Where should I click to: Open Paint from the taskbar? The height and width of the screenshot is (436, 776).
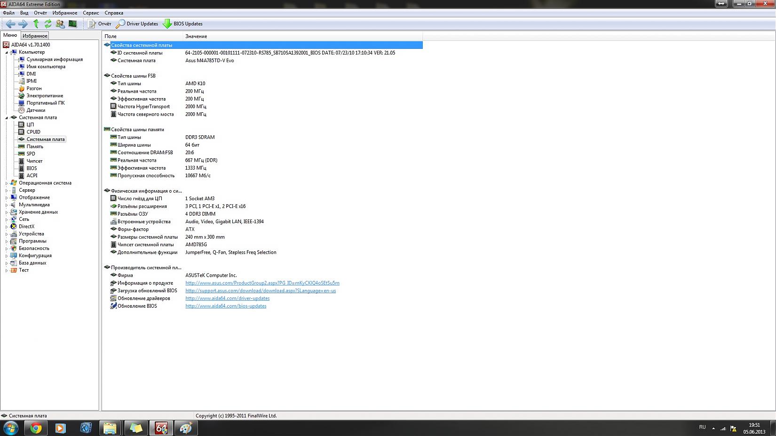[186, 428]
